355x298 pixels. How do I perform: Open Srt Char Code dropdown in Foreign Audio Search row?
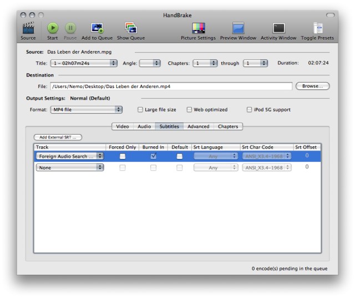click(x=267, y=156)
